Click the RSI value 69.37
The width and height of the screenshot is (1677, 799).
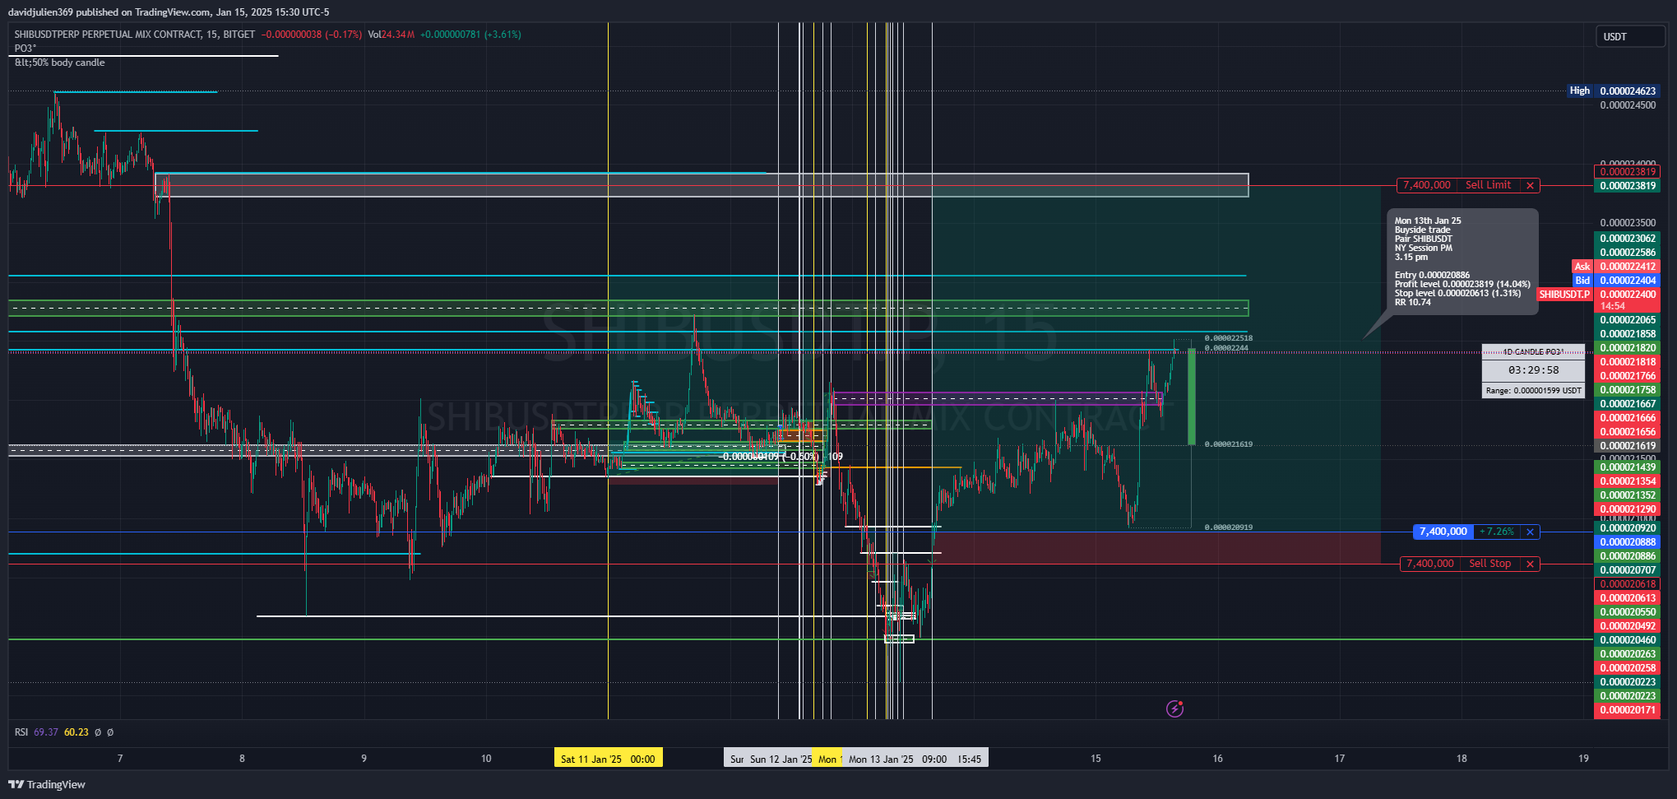coord(46,732)
